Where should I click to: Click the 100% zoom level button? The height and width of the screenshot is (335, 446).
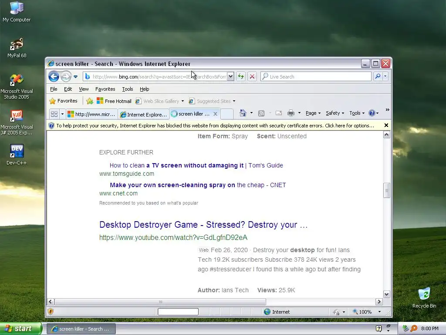click(x=362, y=311)
